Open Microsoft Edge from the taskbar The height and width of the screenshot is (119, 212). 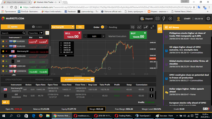(33, 116)
